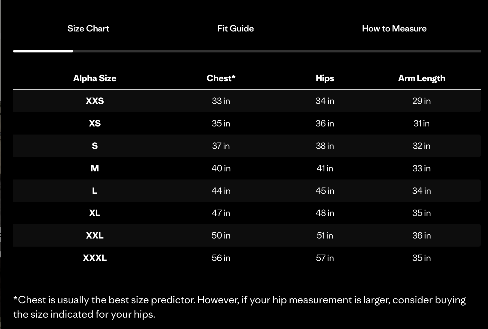The width and height of the screenshot is (488, 329).
Task: Switch to the Fit Guide tab
Action: (x=235, y=28)
